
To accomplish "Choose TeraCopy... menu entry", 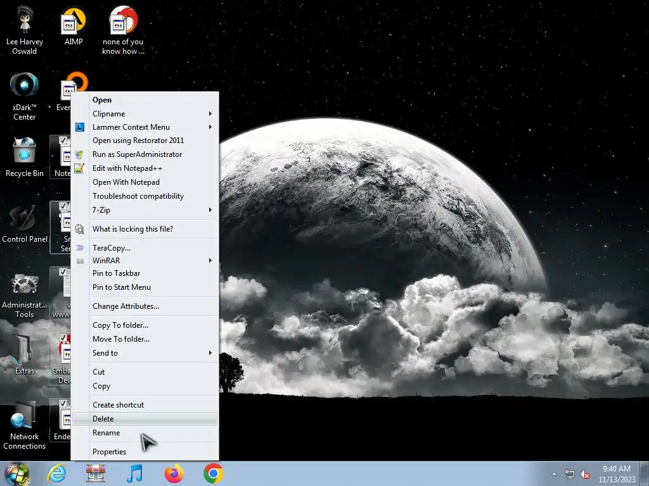I will click(145, 248).
